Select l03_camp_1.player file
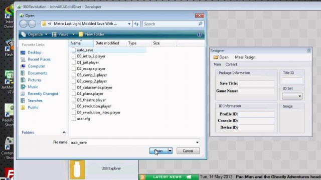Image resolution: width=321 pixels, height=180 pixels. pyautogui.click(x=92, y=75)
